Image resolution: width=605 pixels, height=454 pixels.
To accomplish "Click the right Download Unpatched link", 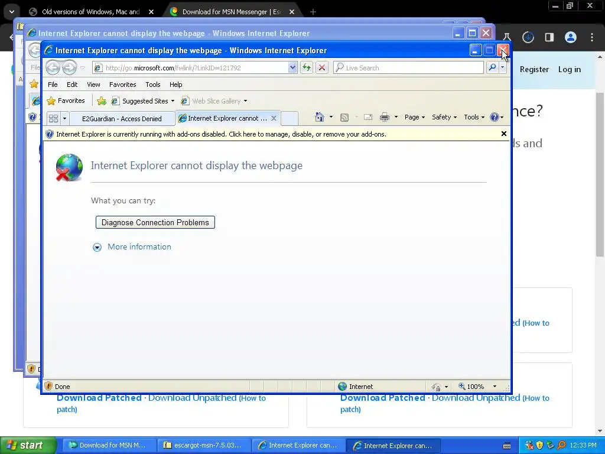I will [x=476, y=398].
